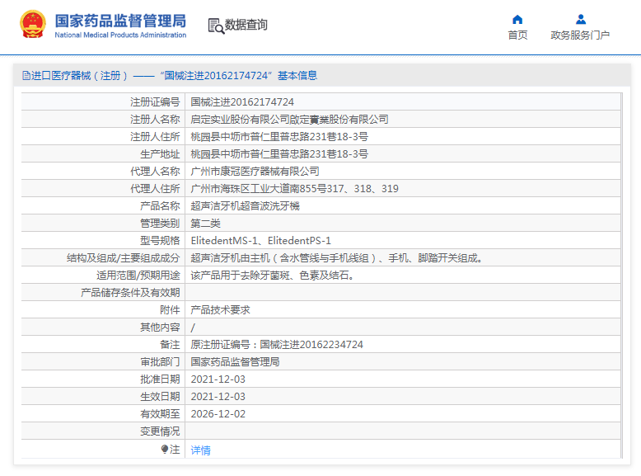Select product name 超声洁牙机超音波洗牙機
The width and height of the screenshot is (641, 476).
(x=246, y=206)
